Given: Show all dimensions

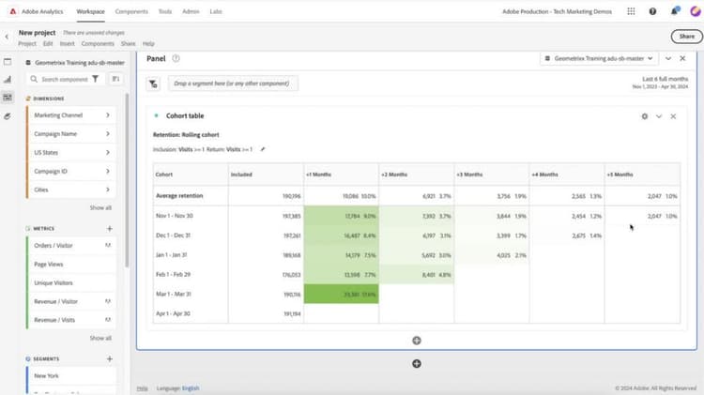Looking at the screenshot, I should pos(100,208).
